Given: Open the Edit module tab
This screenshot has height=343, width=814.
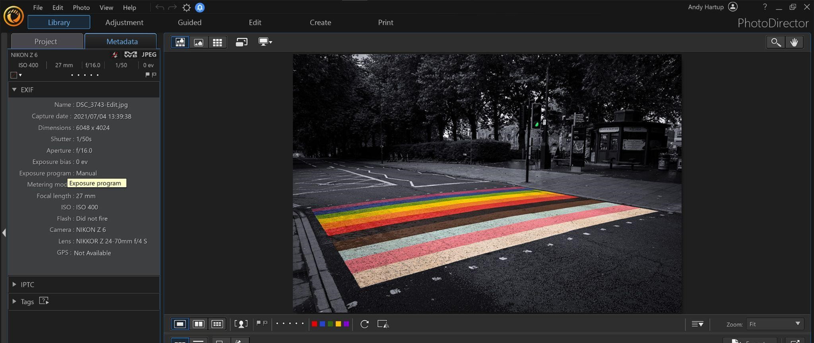Looking at the screenshot, I should 255,23.
